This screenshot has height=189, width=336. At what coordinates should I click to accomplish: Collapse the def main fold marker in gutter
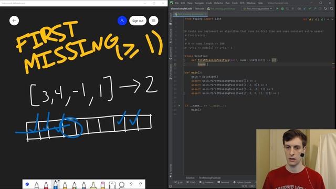(184, 72)
